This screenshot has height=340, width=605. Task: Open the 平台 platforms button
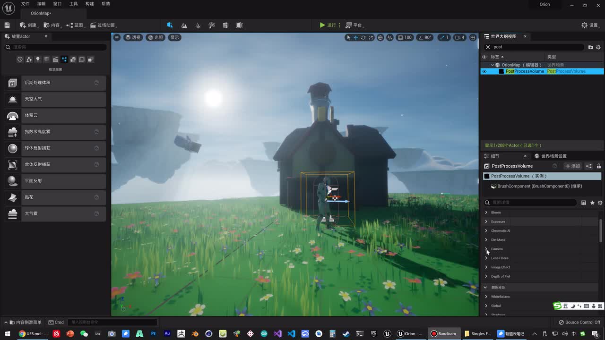(354, 25)
